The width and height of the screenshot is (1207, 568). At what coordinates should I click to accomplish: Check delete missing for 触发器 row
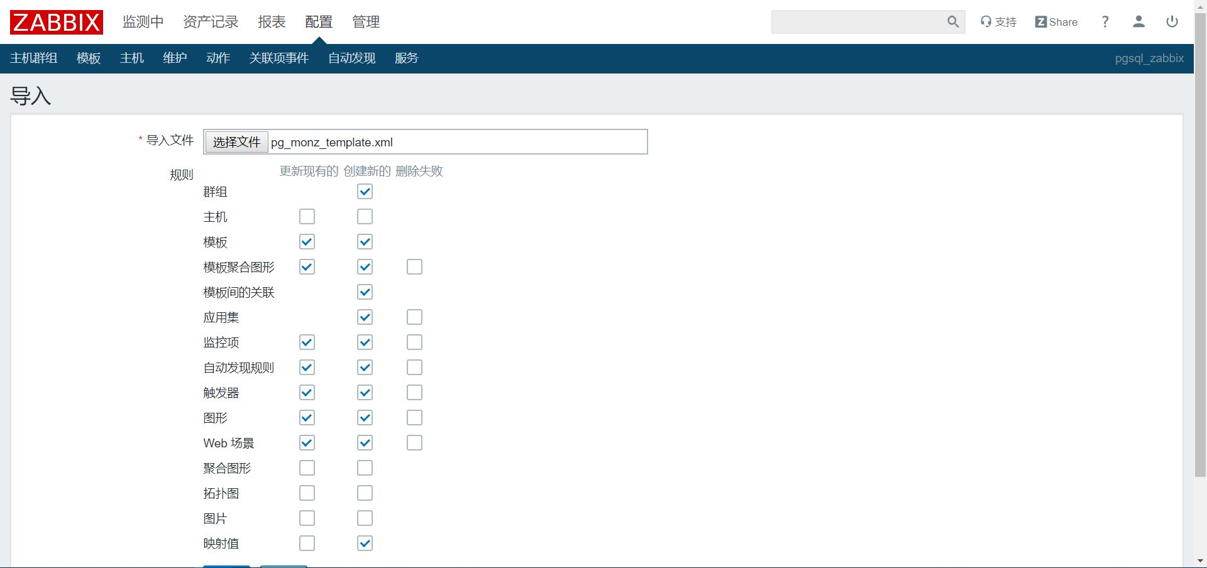pyautogui.click(x=414, y=393)
